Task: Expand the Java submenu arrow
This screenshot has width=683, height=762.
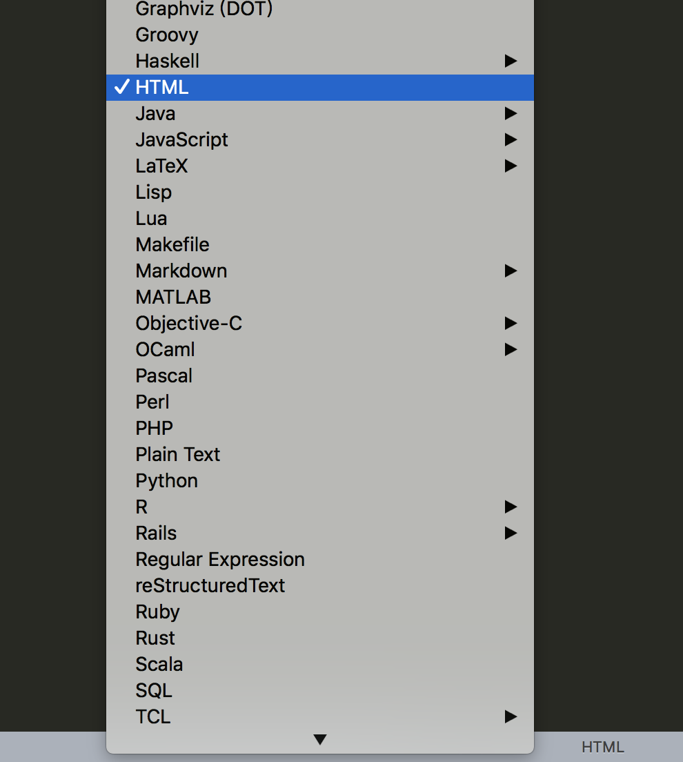Action: [x=511, y=114]
